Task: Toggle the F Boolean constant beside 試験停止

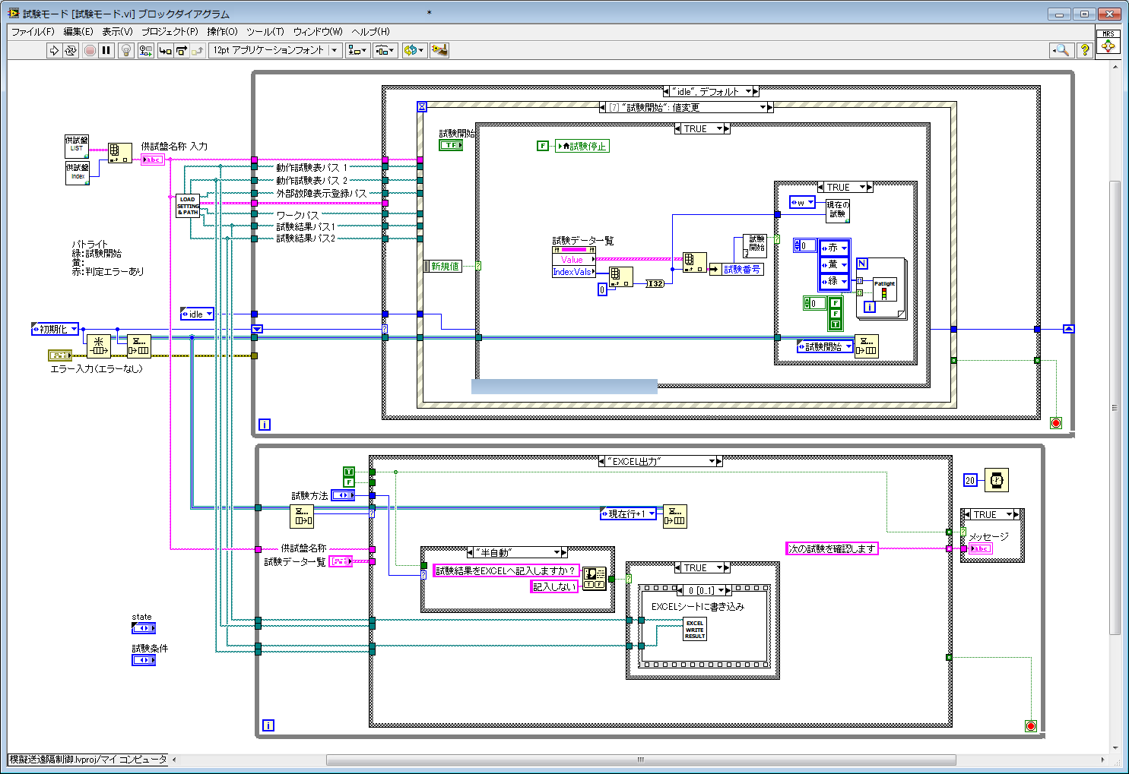Action: coord(542,146)
